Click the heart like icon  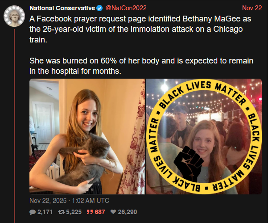tap(113, 212)
